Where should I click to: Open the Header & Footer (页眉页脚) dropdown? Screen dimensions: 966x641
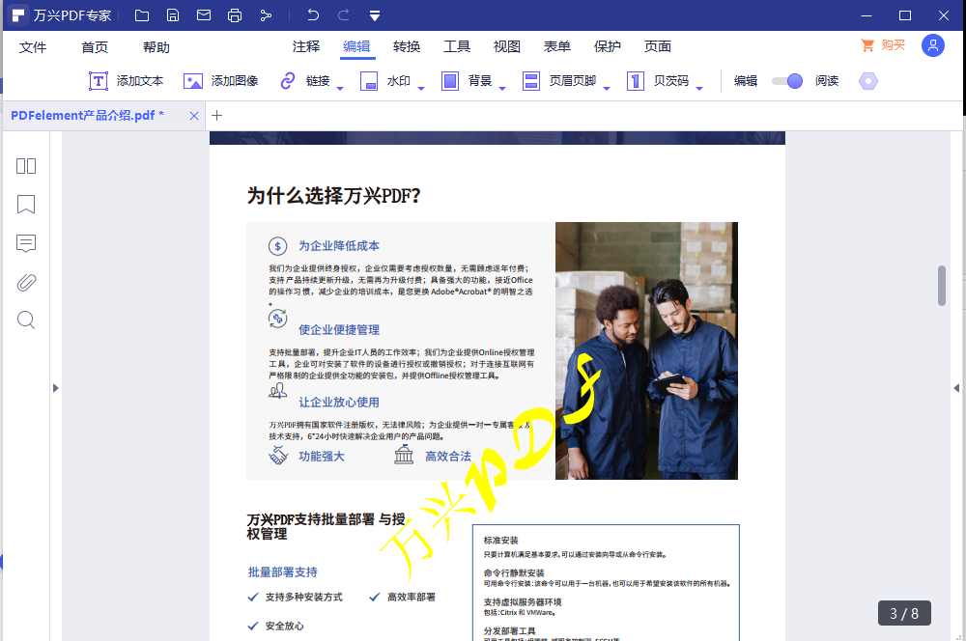[x=607, y=89]
